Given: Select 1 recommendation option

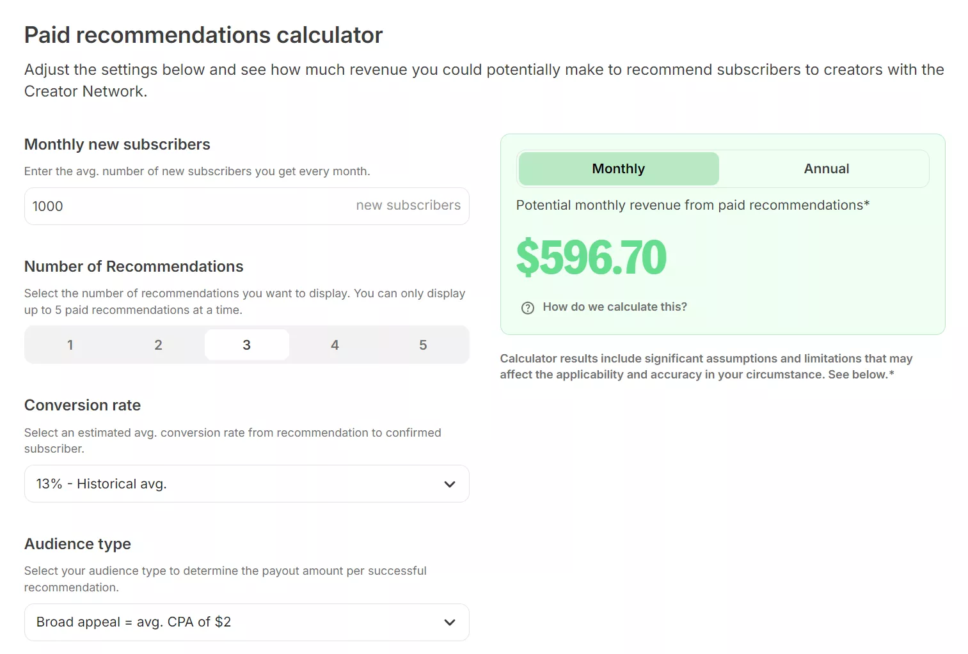Looking at the screenshot, I should click(70, 345).
